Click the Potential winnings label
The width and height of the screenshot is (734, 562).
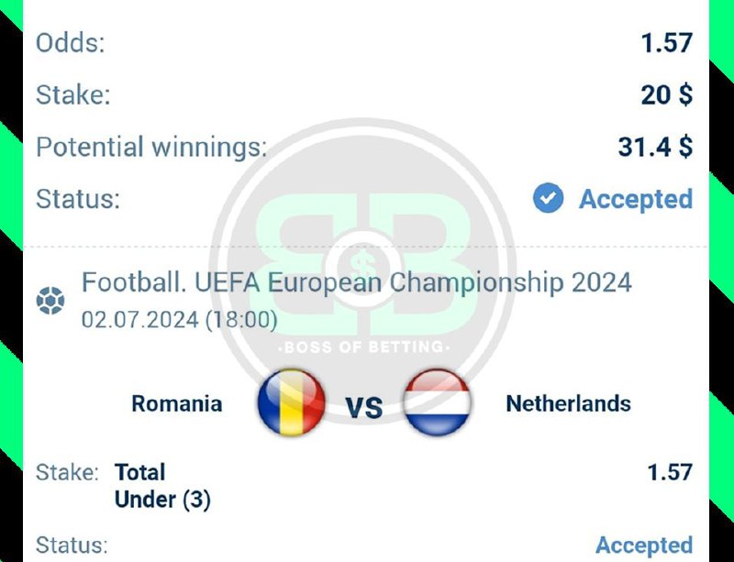pos(151,147)
